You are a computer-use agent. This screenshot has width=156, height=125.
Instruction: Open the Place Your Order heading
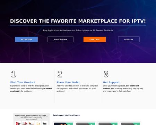pyautogui.click(x=68, y=82)
